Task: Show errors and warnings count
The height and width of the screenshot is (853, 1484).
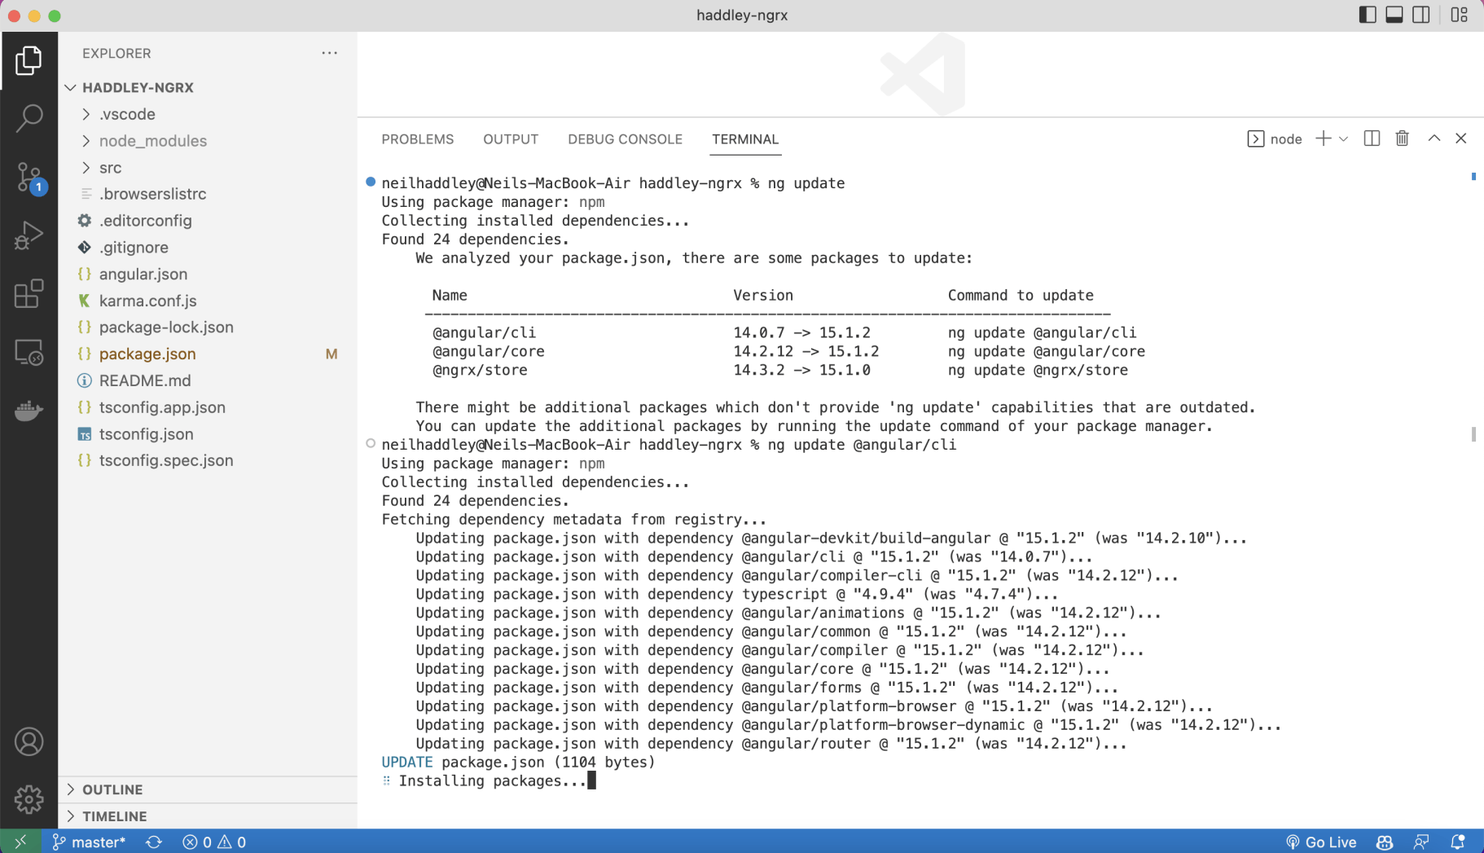Action: tap(214, 842)
